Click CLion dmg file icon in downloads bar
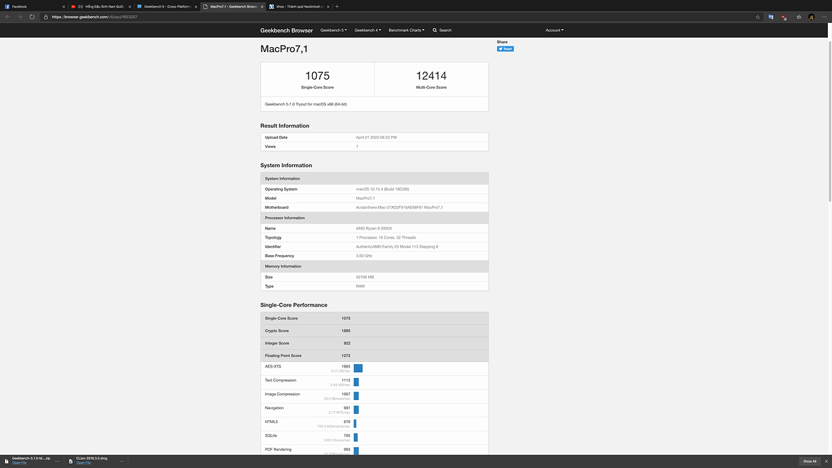The image size is (832, 468). (71, 460)
